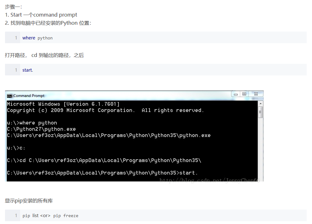Minimize the Command Prompt window

236,94
